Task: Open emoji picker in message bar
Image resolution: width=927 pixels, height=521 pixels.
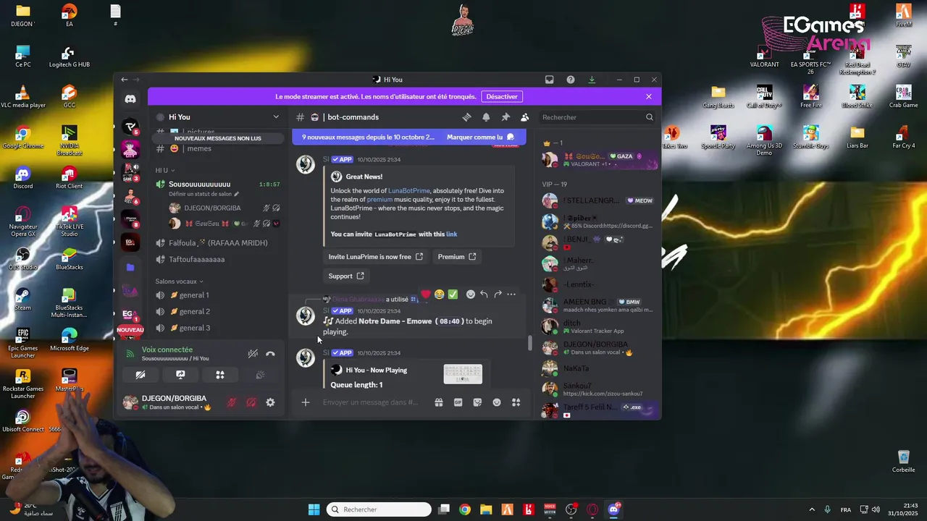Action: [x=497, y=402]
